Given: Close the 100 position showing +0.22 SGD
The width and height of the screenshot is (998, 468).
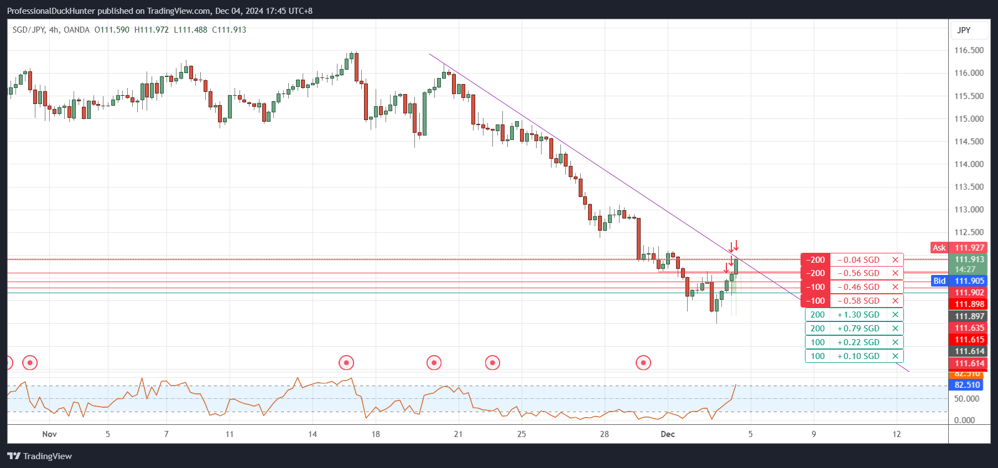Looking at the screenshot, I should coord(895,342).
